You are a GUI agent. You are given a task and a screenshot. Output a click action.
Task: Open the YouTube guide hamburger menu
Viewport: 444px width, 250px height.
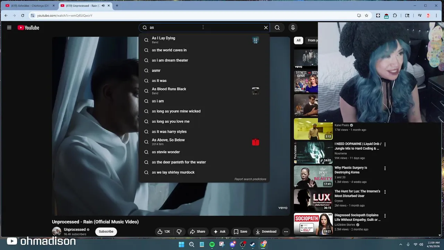[9, 27]
